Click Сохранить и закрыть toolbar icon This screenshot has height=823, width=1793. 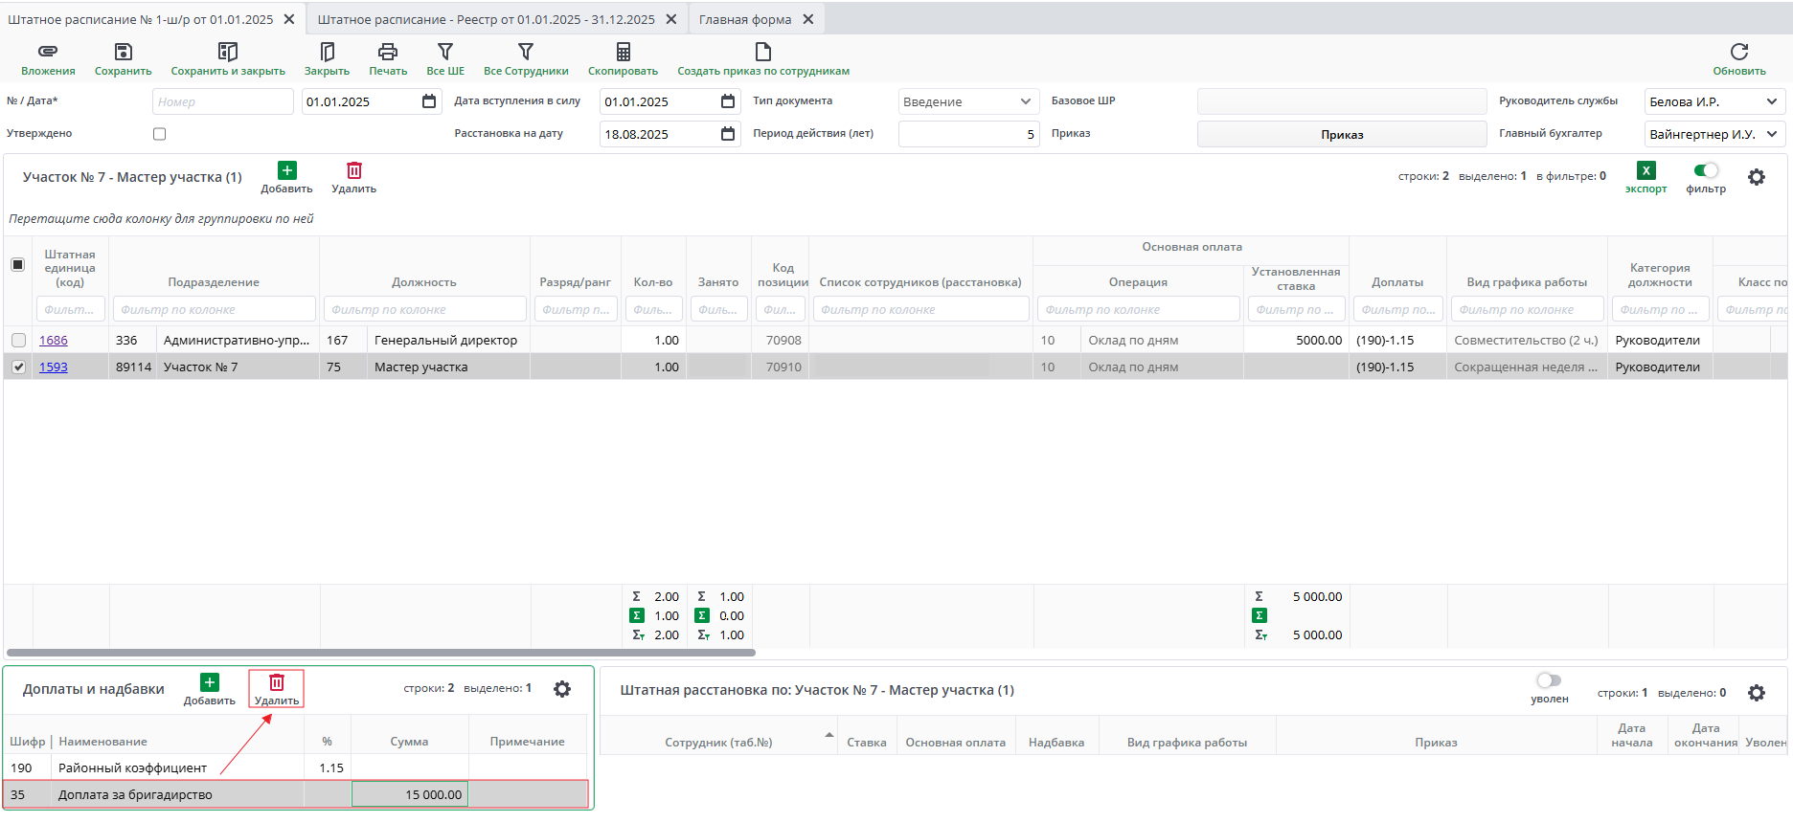[x=228, y=52]
